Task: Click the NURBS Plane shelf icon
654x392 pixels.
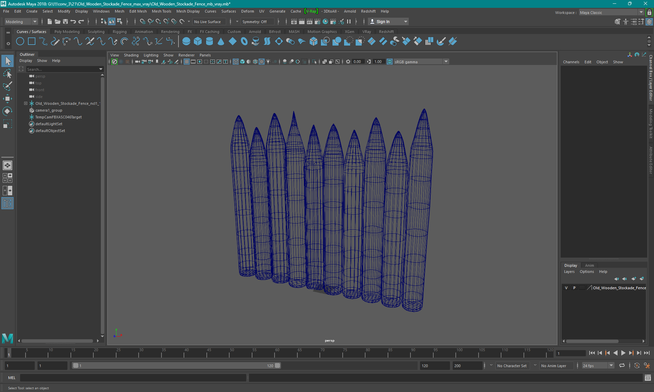Action: click(233, 42)
